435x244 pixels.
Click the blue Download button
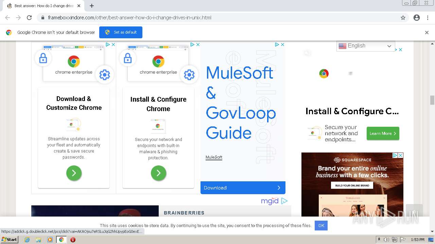tap(243, 188)
